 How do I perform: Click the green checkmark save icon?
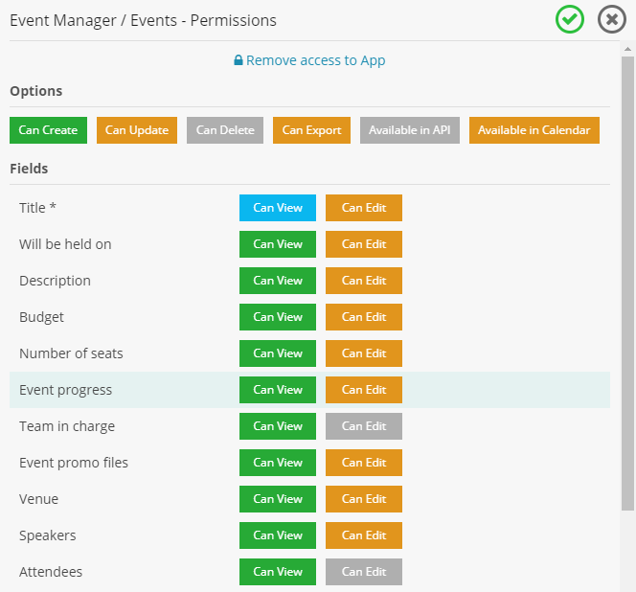570,19
